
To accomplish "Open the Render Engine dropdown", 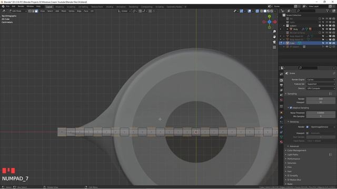I will coord(321,79).
